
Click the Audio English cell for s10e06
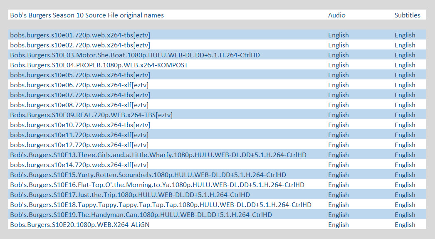click(x=338, y=85)
